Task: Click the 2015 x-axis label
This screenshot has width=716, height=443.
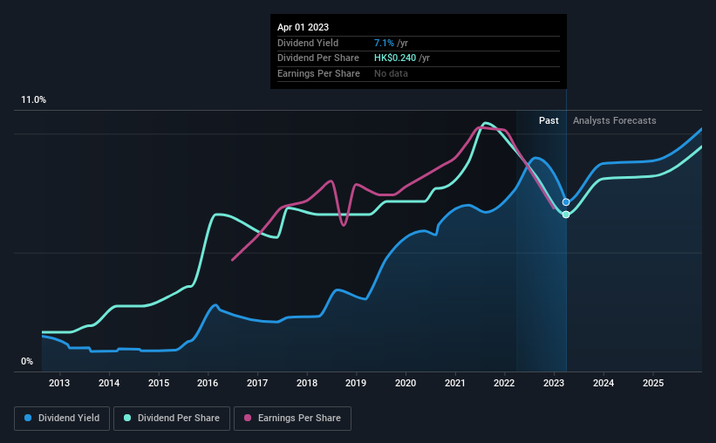Action: [159, 383]
